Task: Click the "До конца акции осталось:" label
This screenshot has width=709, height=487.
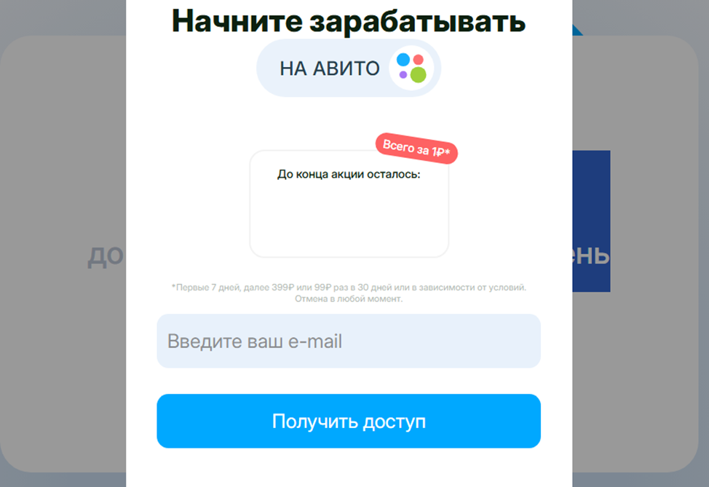Action: 349,174
